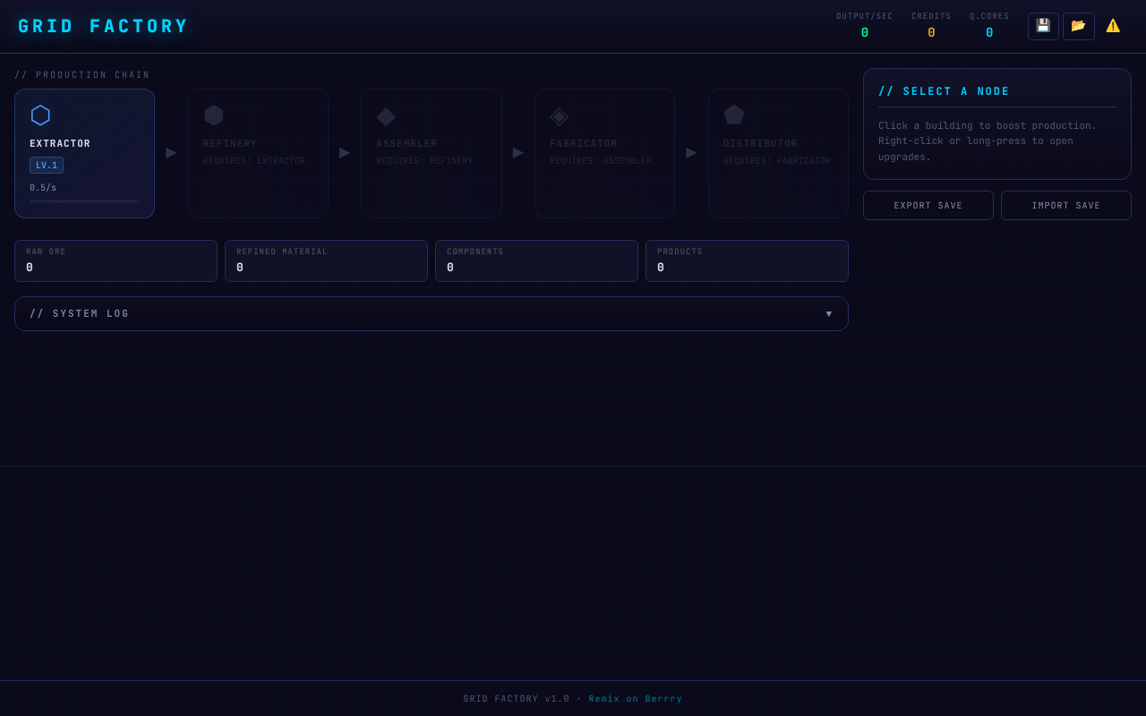Click Export Save button
This screenshot has height=716, width=1146.
[x=928, y=206]
